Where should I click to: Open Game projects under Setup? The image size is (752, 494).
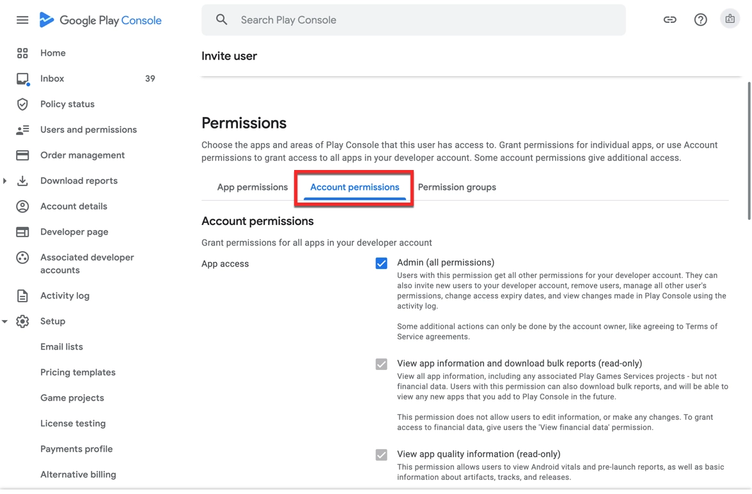click(72, 398)
